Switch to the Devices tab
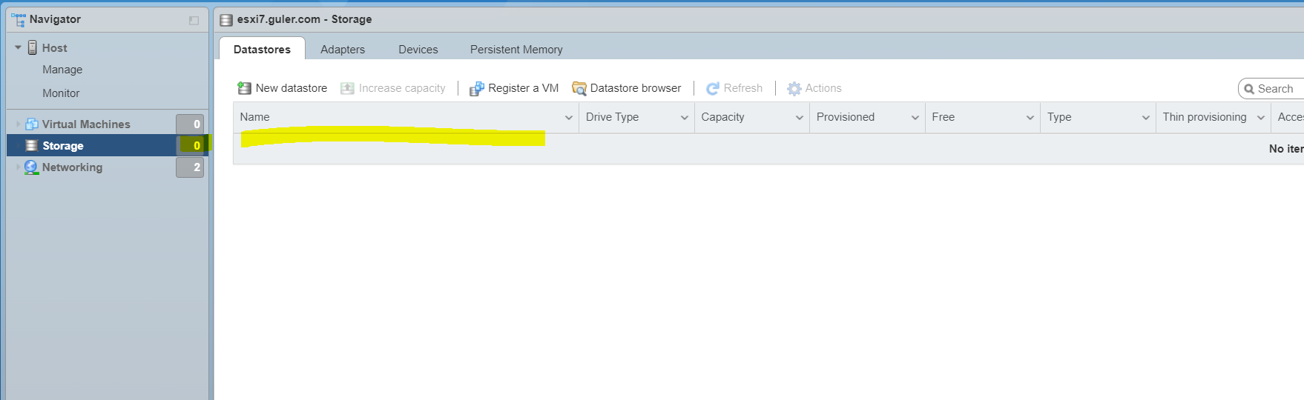The height and width of the screenshot is (400, 1304). [x=418, y=50]
